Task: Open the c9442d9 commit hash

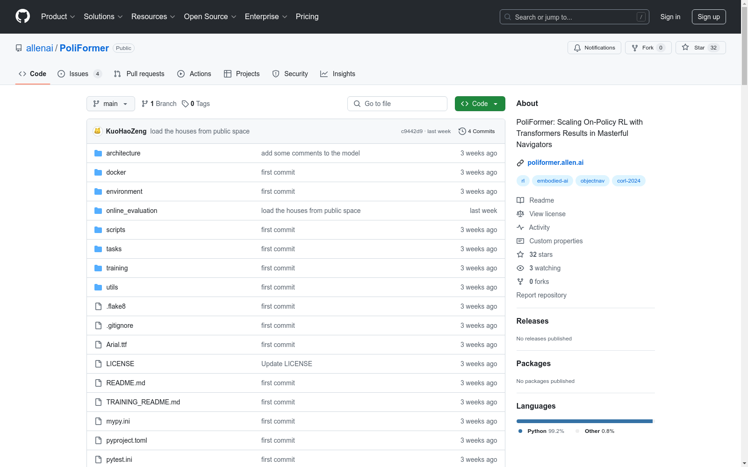Action: coord(411,131)
